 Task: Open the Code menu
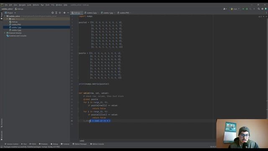coord(29,5)
